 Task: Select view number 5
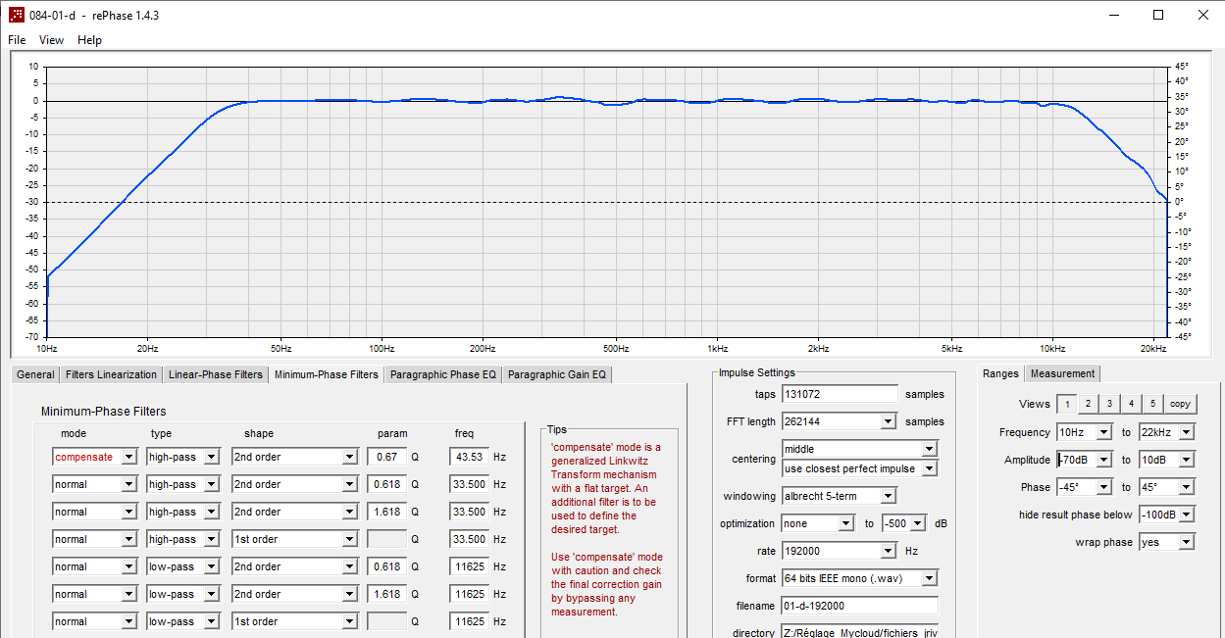[1152, 404]
